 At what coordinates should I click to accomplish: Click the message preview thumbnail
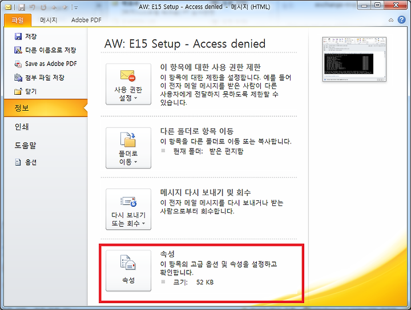[354, 59]
